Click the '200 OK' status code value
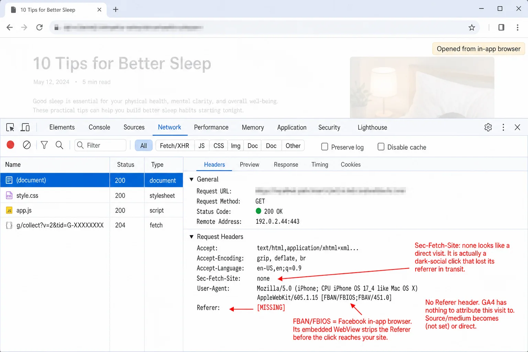The width and height of the screenshot is (528, 352). click(x=273, y=211)
